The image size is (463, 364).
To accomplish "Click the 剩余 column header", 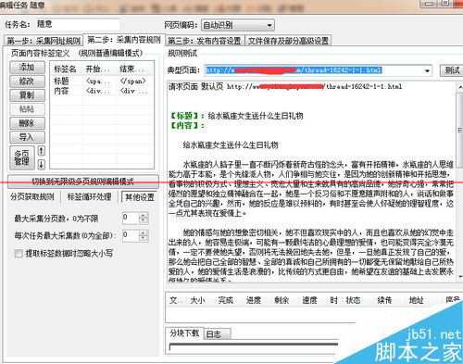I will [282, 300].
